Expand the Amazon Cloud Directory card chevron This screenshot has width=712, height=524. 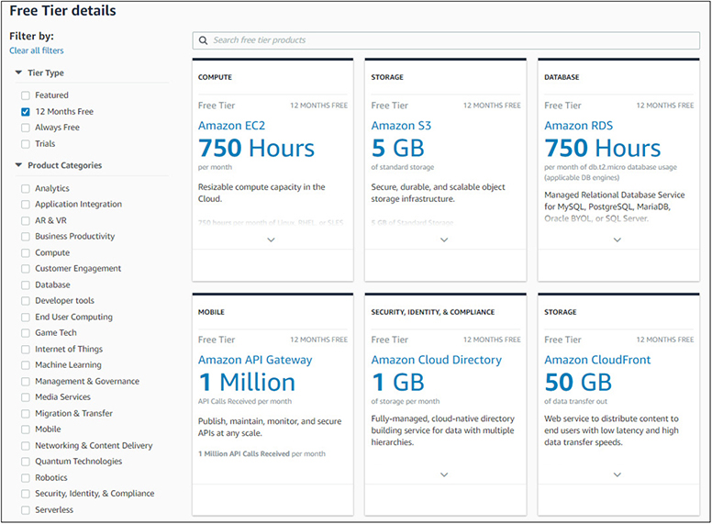click(444, 474)
